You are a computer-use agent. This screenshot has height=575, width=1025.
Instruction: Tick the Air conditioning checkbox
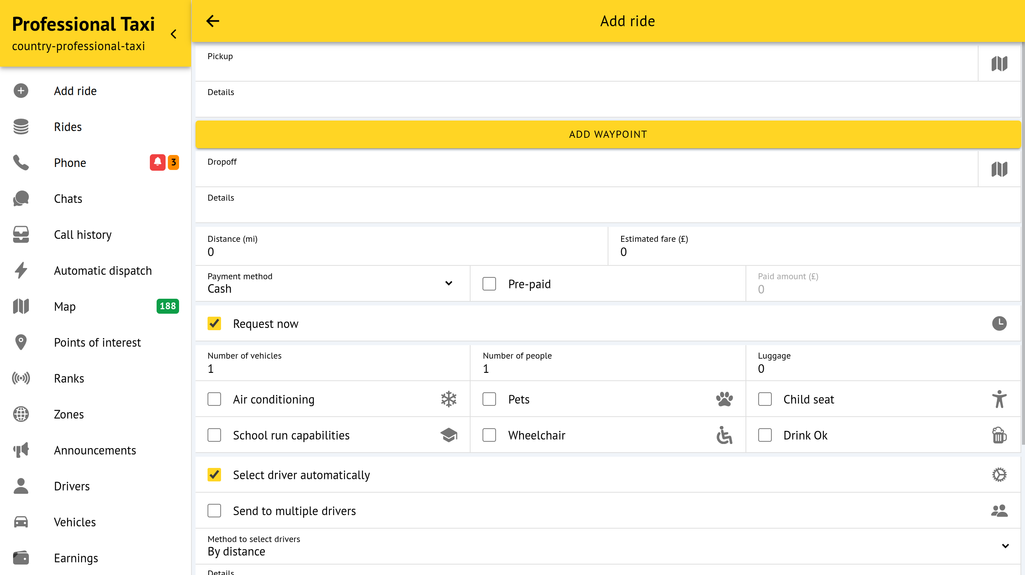[214, 399]
